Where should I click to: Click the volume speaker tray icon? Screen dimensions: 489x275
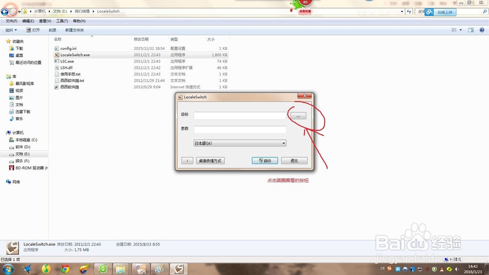pos(457,269)
